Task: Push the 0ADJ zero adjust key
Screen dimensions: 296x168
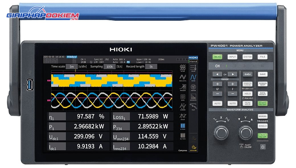Action: point(248,74)
